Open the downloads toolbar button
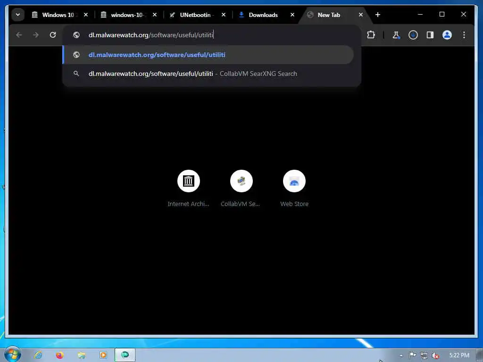 (413, 35)
